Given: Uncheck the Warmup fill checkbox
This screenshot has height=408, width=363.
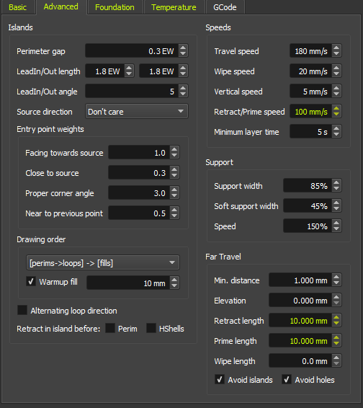Looking at the screenshot, I should click(31, 281).
